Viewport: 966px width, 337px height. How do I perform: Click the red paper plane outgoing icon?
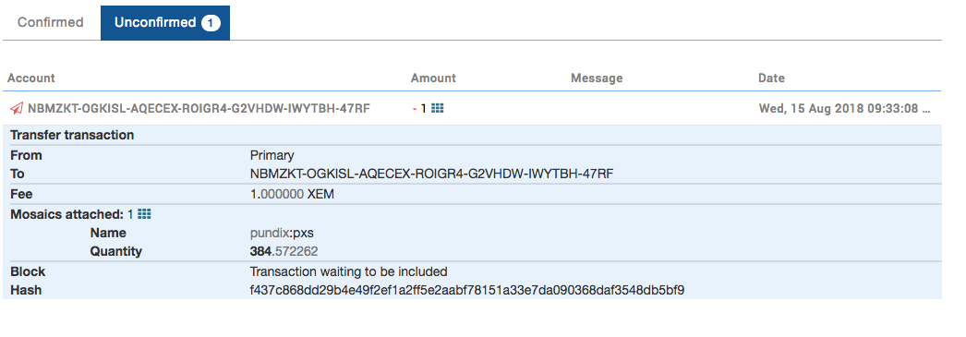[17, 108]
